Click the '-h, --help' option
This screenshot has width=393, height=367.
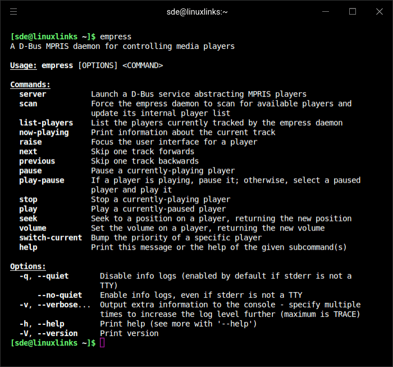click(x=42, y=324)
